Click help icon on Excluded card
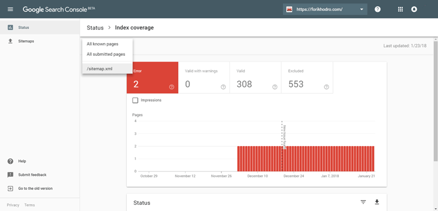The height and width of the screenshot is (211, 438). coord(326,87)
